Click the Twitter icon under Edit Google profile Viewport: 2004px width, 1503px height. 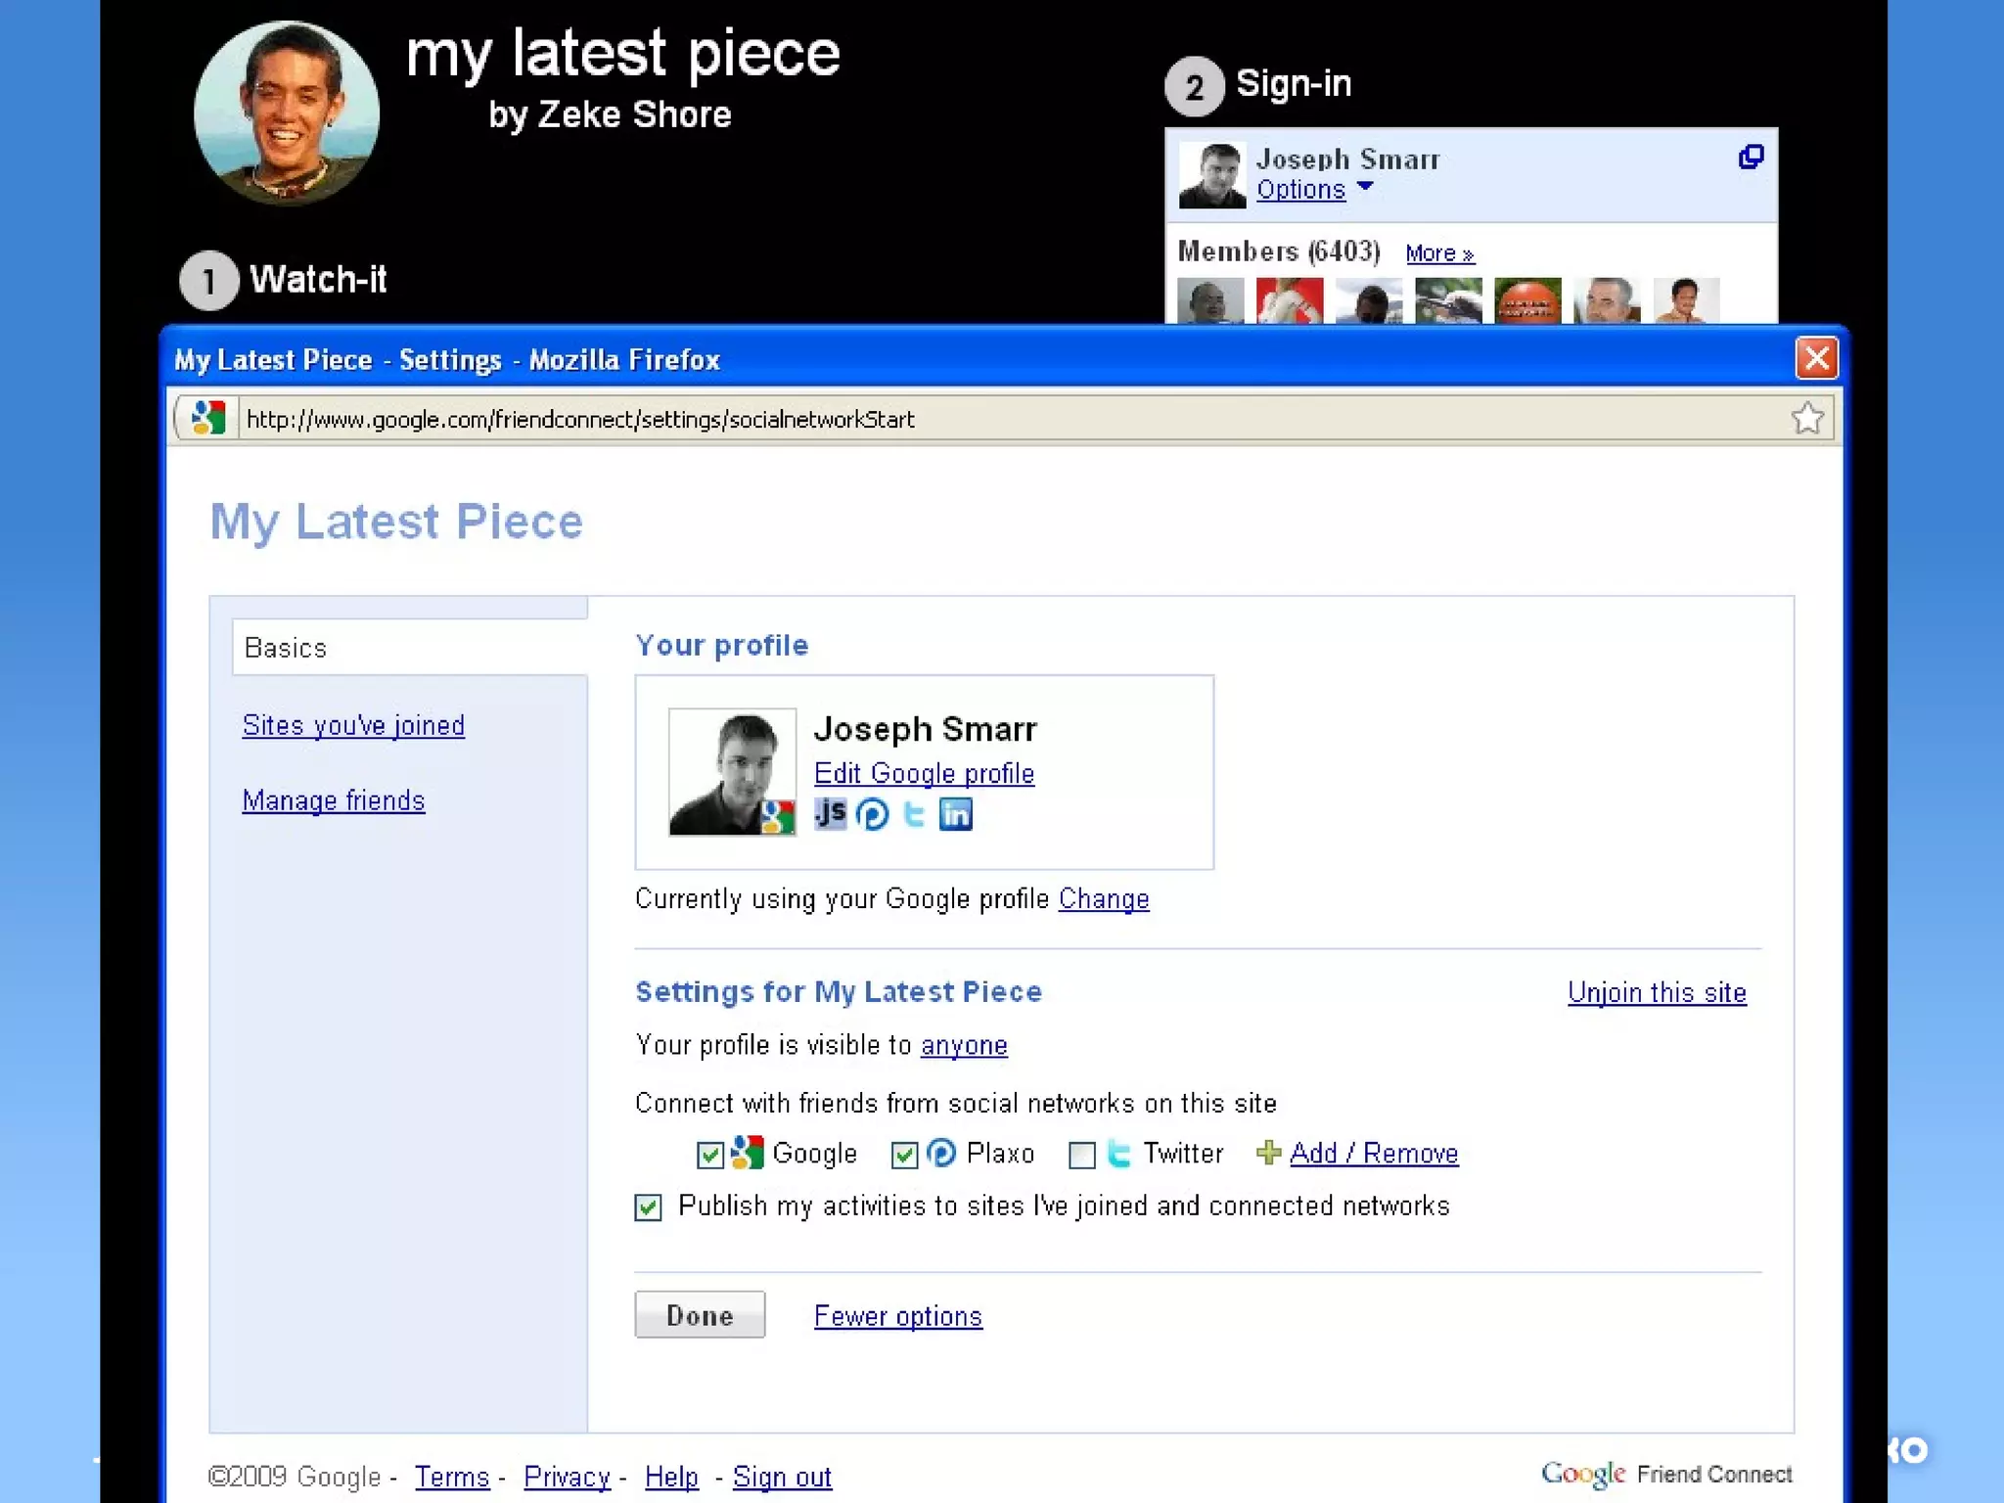pyautogui.click(x=914, y=814)
